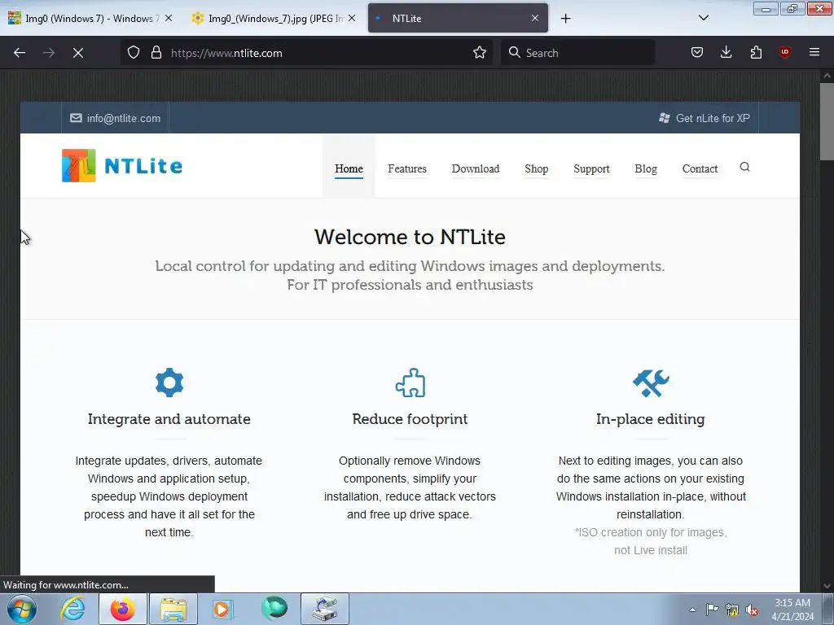This screenshot has width=834, height=625.
Task: Open Windows Explorer folder from taskbar
Action: (173, 609)
